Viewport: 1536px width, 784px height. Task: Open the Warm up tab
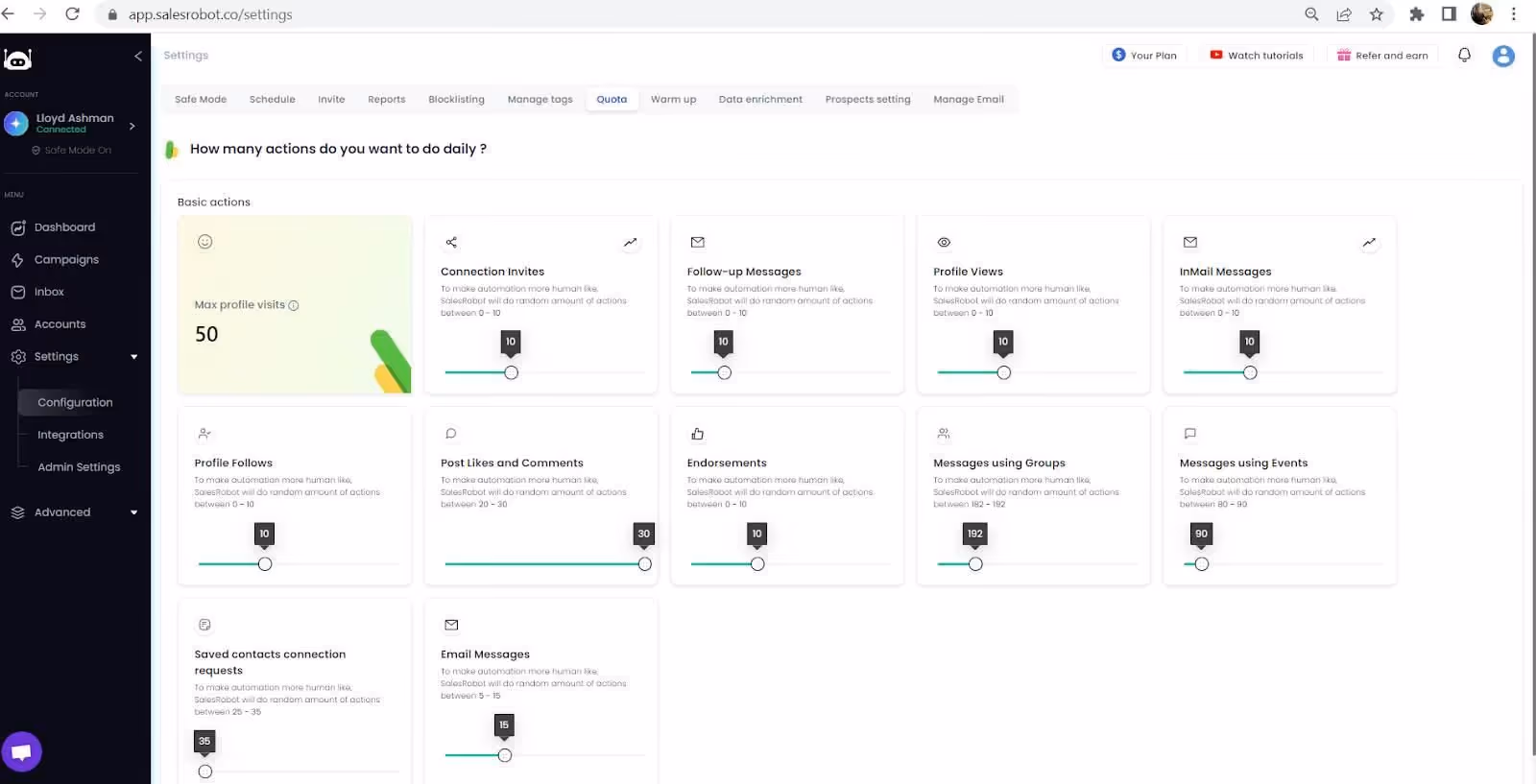pyautogui.click(x=673, y=99)
